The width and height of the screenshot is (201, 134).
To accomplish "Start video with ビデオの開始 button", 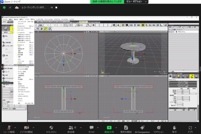I will point(26,129).
